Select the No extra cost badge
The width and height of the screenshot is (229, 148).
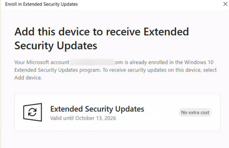click(195, 112)
